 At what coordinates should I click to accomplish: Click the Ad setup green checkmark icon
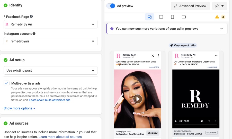click(x=6, y=60)
